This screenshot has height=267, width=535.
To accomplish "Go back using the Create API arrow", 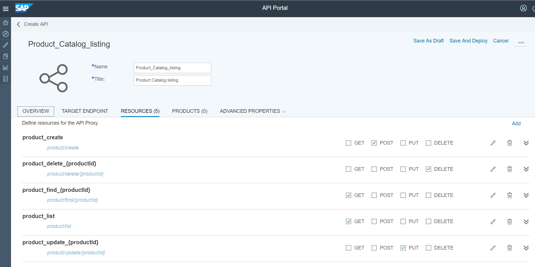I will click(18, 24).
